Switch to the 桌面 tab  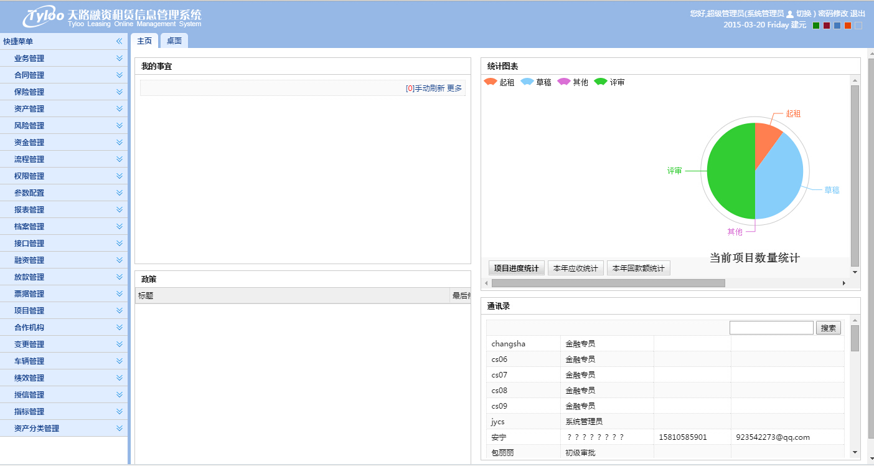pos(174,40)
